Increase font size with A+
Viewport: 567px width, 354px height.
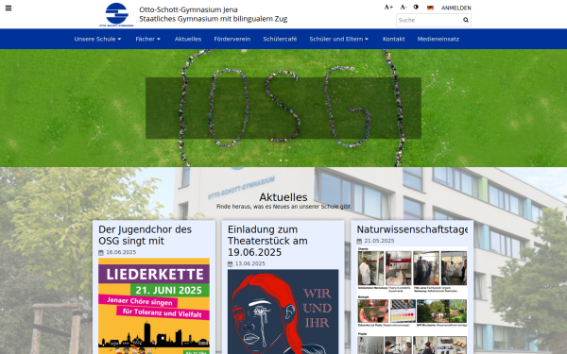[388, 8]
